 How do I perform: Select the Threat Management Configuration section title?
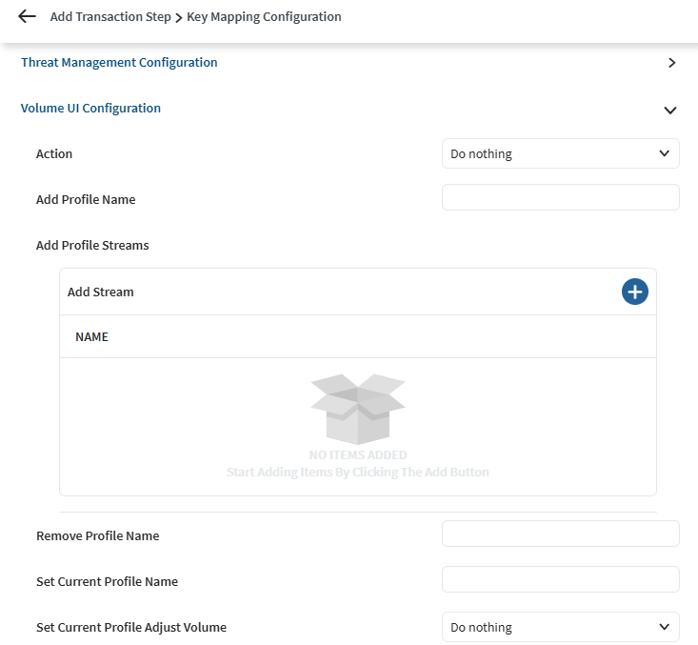[119, 63]
